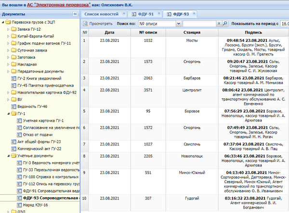The width and height of the screenshot is (289, 213).
Task: Expand the Передаточные документы folder
Action: coord(8,71)
